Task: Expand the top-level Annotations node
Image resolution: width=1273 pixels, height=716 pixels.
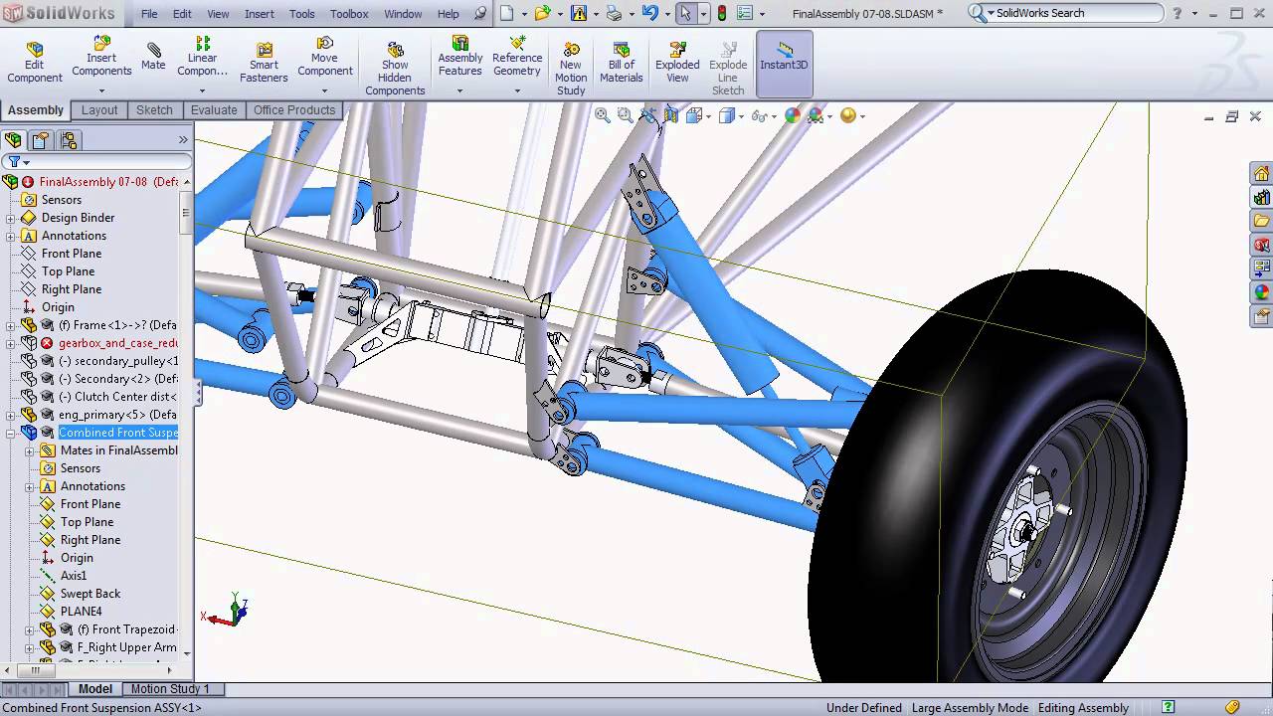Action: 11,236
